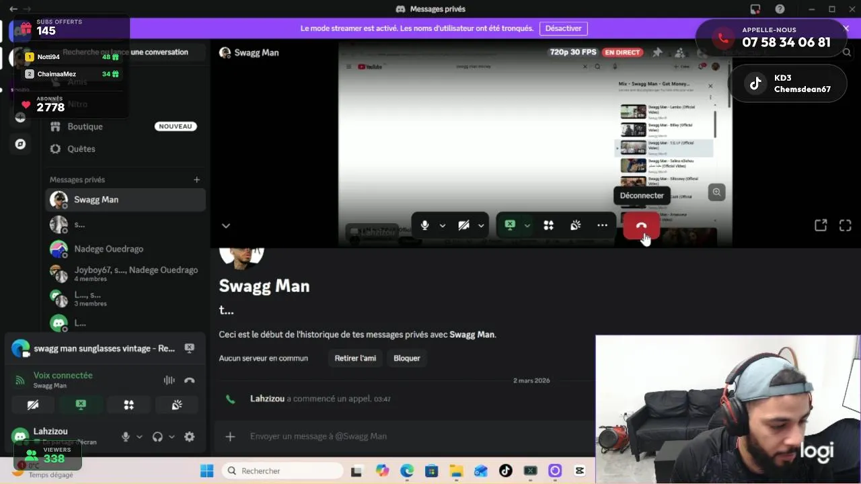
Task: Open File Explorer from taskbar
Action: coord(456,471)
